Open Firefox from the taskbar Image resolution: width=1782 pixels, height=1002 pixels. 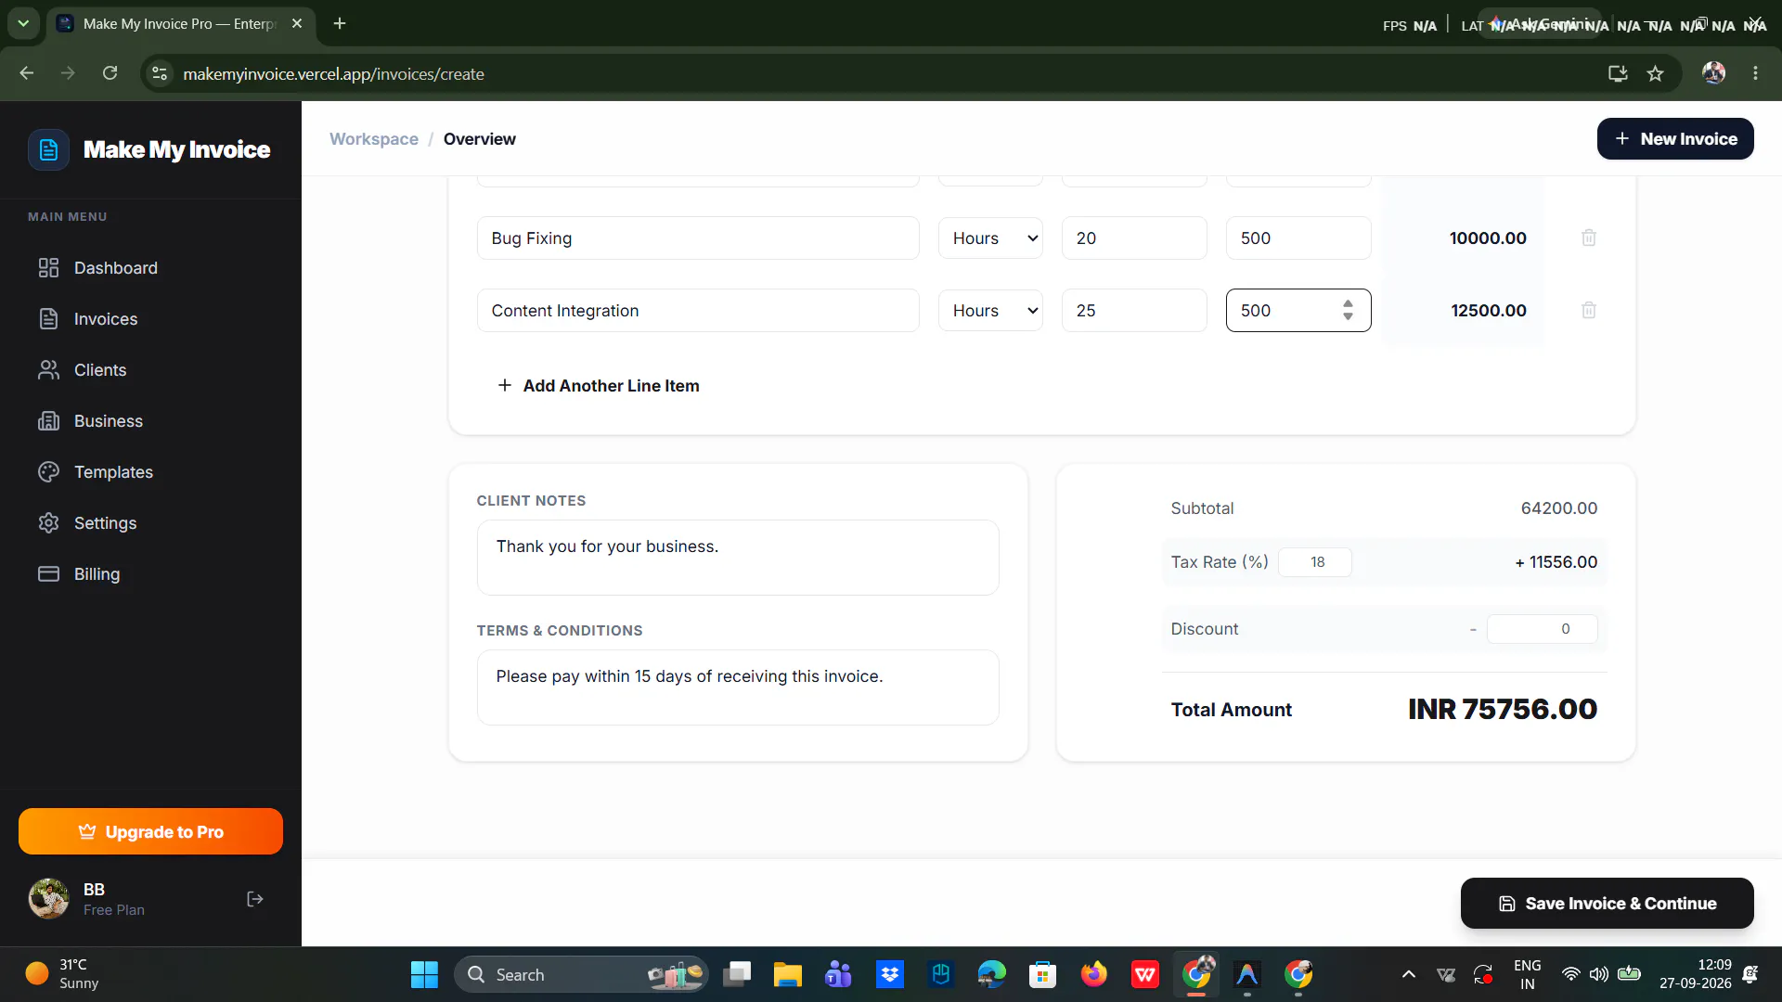point(1093,974)
